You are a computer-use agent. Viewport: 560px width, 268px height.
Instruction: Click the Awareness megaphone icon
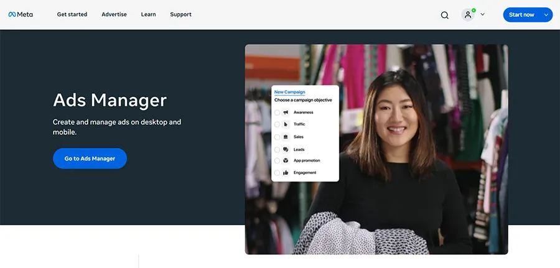tap(286, 113)
